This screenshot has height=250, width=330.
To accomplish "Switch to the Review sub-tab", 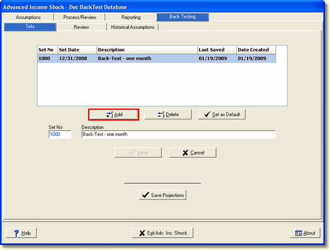I will coord(81,27).
